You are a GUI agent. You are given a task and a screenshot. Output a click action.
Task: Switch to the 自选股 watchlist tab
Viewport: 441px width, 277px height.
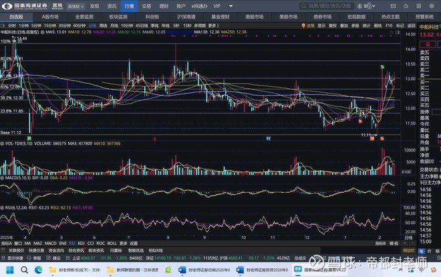16,17
